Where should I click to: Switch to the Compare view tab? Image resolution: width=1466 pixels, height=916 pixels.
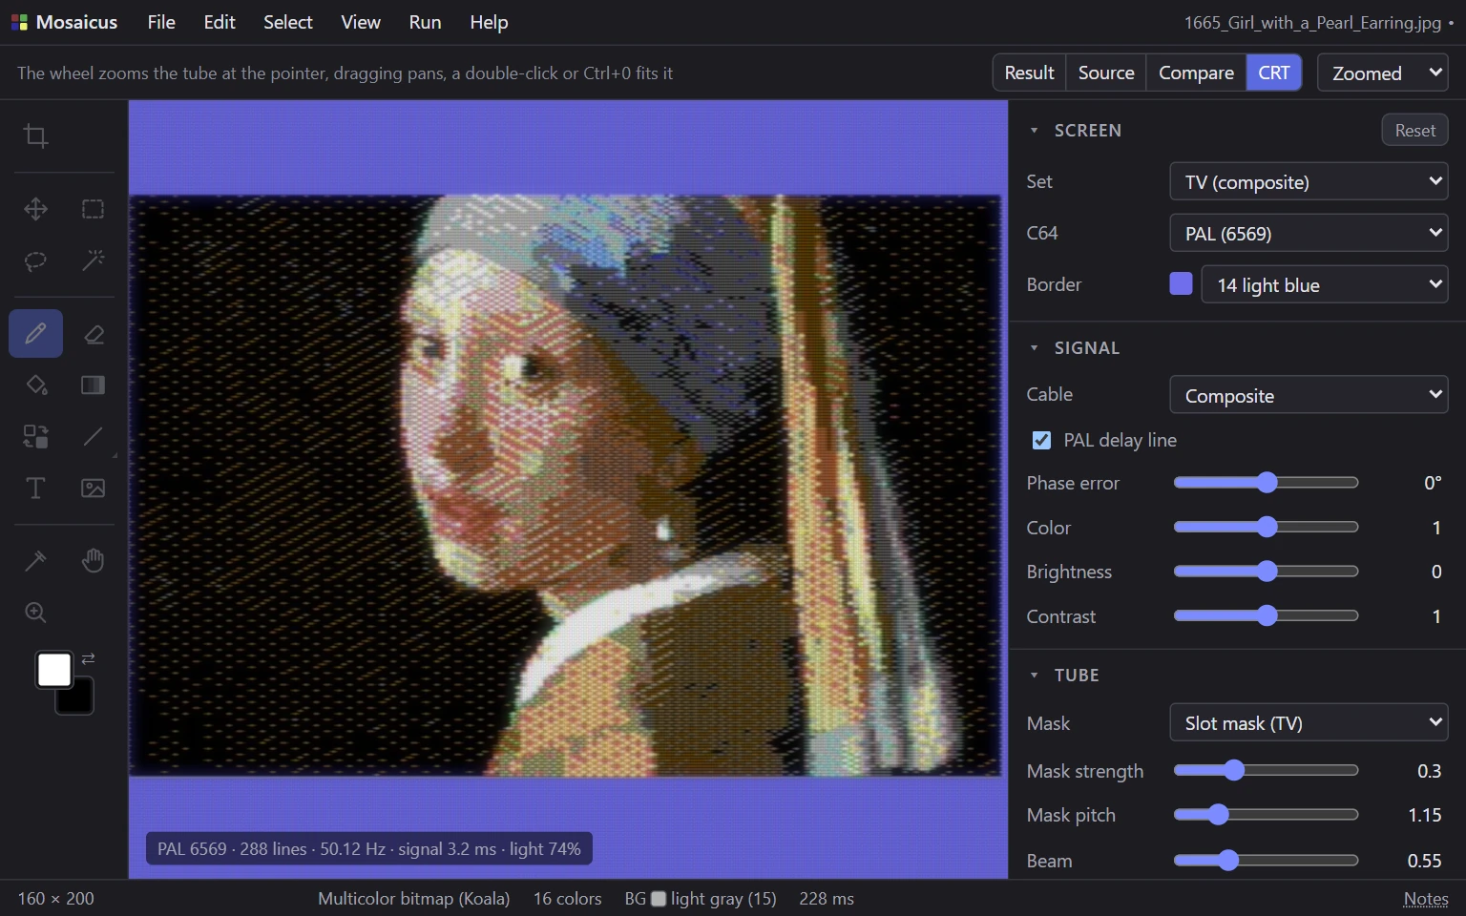1196,73
